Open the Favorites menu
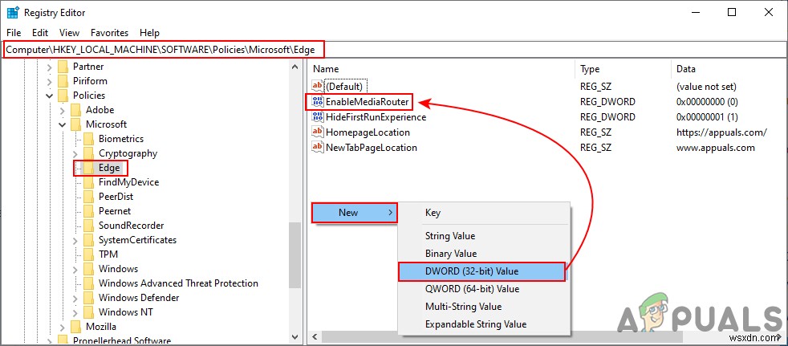Image resolution: width=788 pixels, height=346 pixels. (x=110, y=33)
